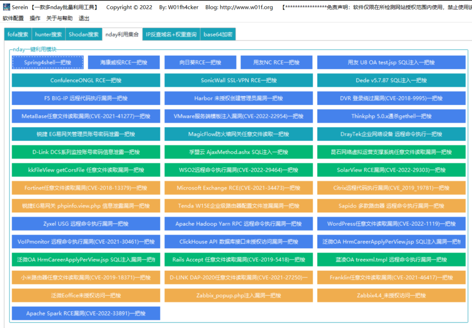Screen dimensions: 472x328
Task: Run SolarView RCE漏洞(CVE-2022-29303) button
Action: (391, 170)
